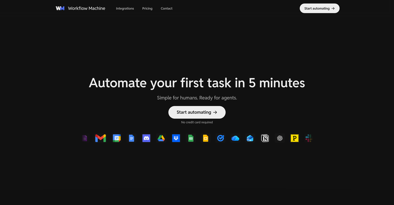Image resolution: width=394 pixels, height=205 pixels.
Task: Click the Google Slides icon
Action: coord(205,138)
